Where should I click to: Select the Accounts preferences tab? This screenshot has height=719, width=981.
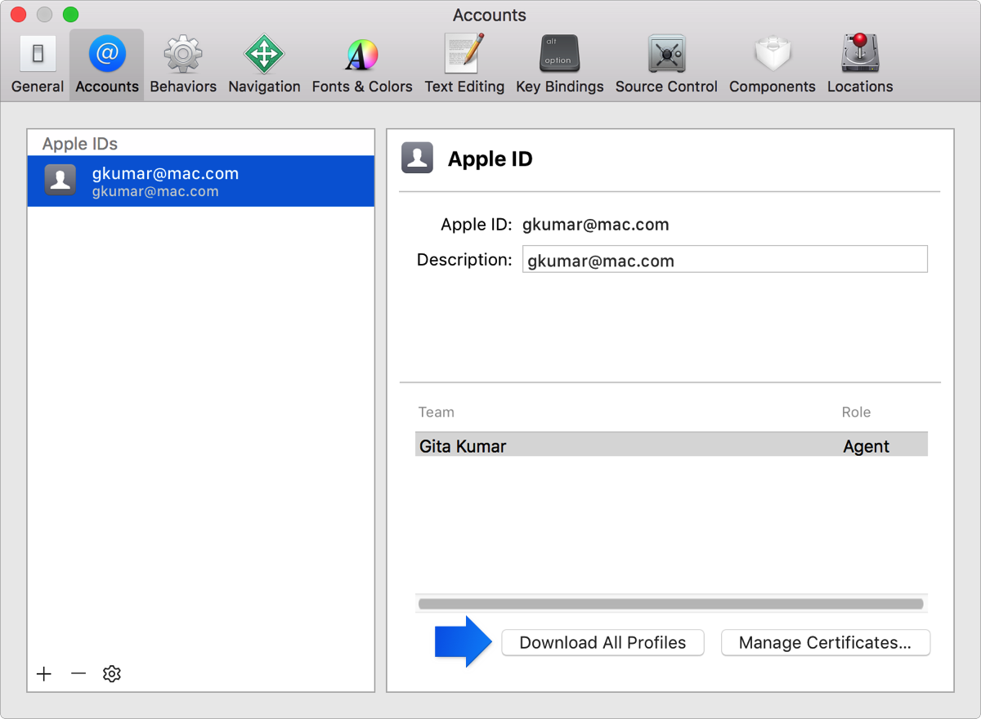click(107, 65)
